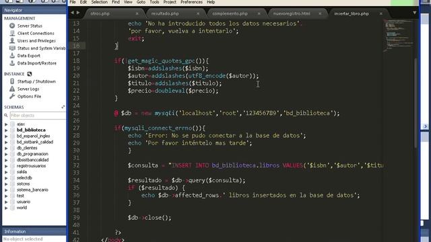
Task: Open the Tools menu
Action: pyautogui.click(x=154, y=2)
